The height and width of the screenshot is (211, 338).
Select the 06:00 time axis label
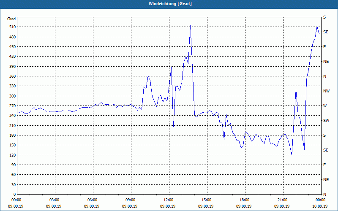pos(93,200)
